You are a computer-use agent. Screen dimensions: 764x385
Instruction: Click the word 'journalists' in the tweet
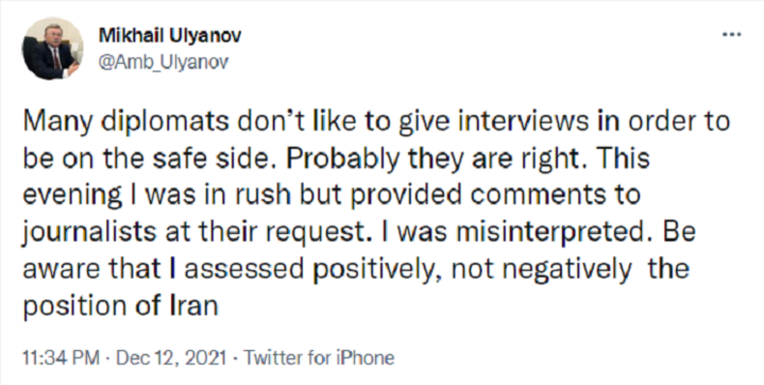coord(88,233)
